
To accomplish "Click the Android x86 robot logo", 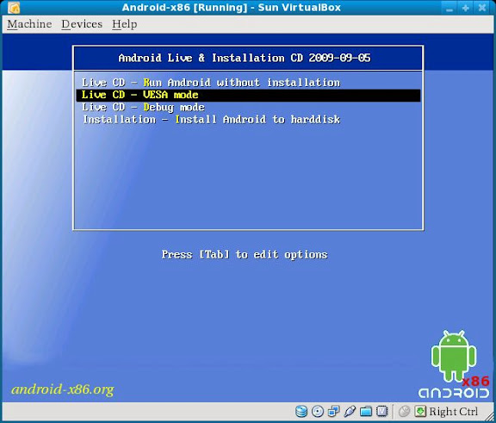I will tap(454, 364).
